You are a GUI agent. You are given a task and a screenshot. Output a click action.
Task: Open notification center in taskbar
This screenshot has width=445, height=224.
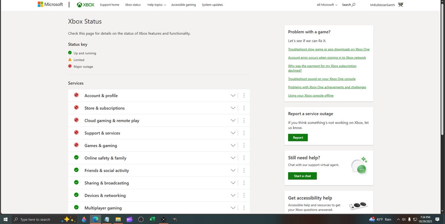438,219
